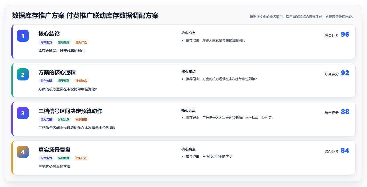Viewport: 367px width, 187px height.
Task: Click the score value 96
Action: coord(345,34)
